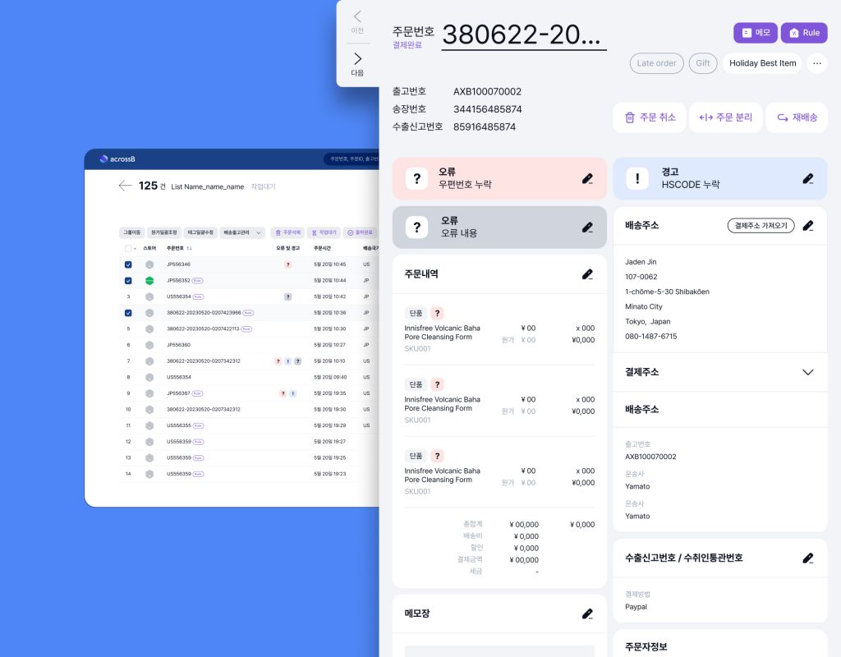This screenshot has height=657, width=841.
Task: Open the more options ellipsis button
Action: coord(816,63)
